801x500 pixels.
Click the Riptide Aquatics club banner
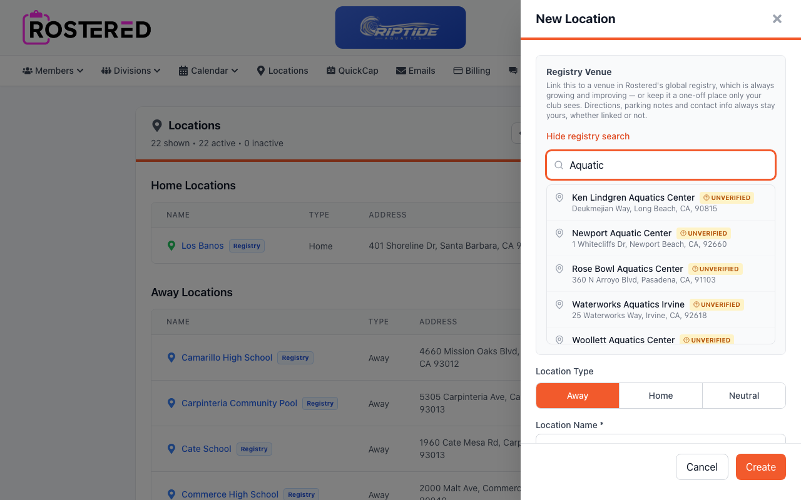coord(400,27)
